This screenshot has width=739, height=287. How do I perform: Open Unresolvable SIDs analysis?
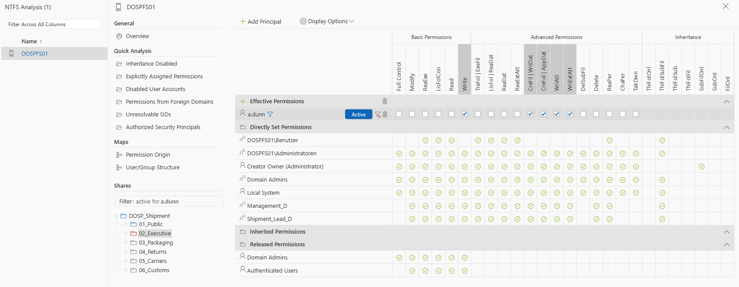(x=148, y=115)
